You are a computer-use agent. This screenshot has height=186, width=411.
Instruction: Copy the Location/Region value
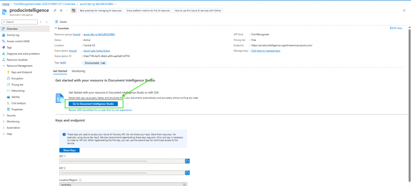[x=184, y=184]
